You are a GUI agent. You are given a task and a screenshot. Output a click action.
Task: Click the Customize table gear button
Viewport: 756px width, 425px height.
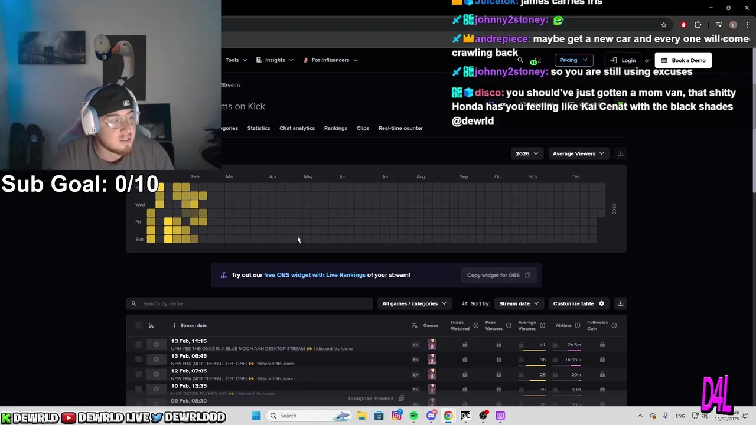click(579, 303)
